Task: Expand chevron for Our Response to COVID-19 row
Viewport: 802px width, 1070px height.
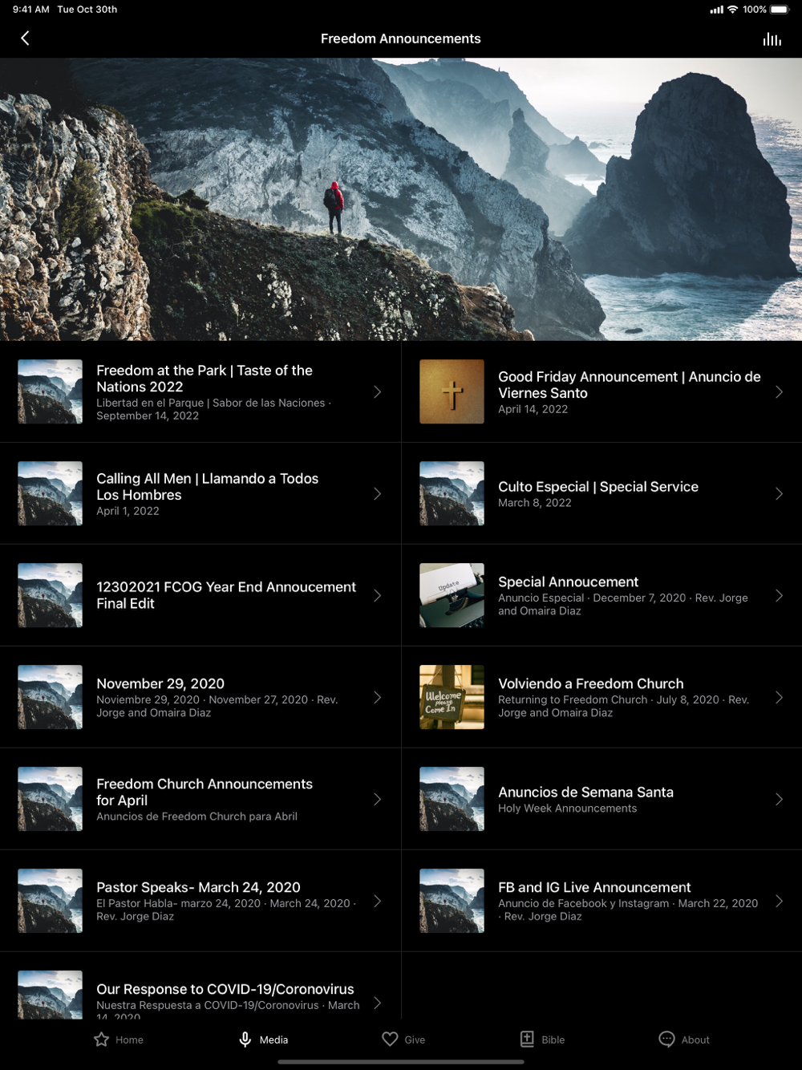Action: (377, 1003)
